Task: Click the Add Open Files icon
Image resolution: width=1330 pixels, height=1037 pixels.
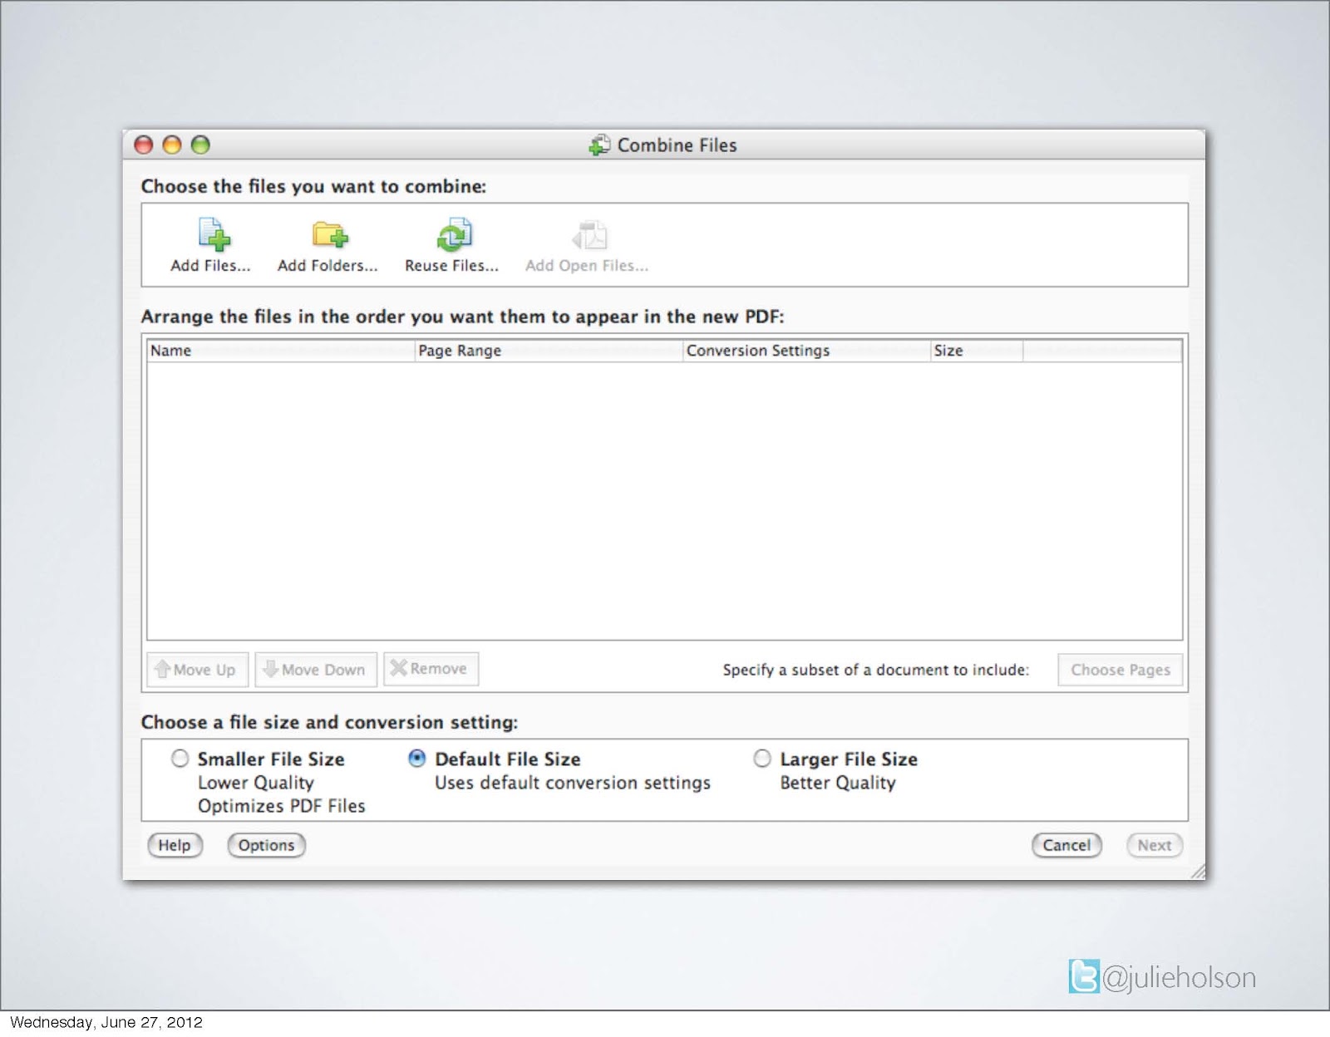Action: coord(589,235)
